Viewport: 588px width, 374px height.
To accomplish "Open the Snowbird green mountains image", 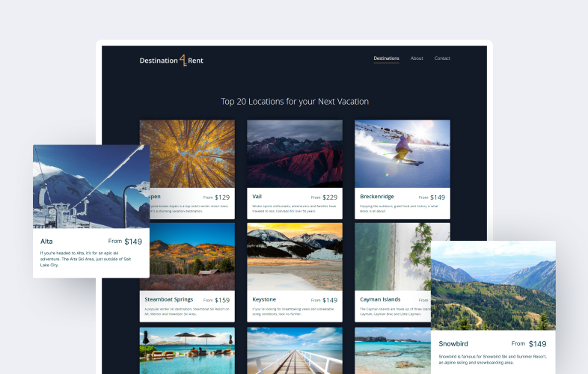I will click(493, 286).
